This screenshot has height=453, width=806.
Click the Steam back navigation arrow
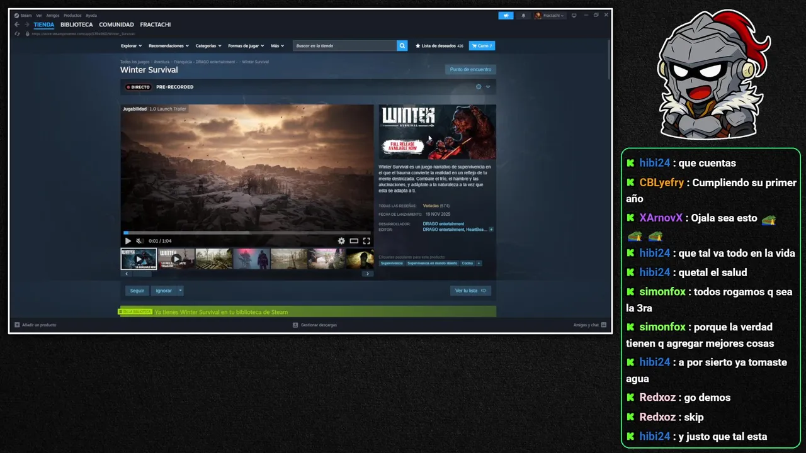coord(17,25)
